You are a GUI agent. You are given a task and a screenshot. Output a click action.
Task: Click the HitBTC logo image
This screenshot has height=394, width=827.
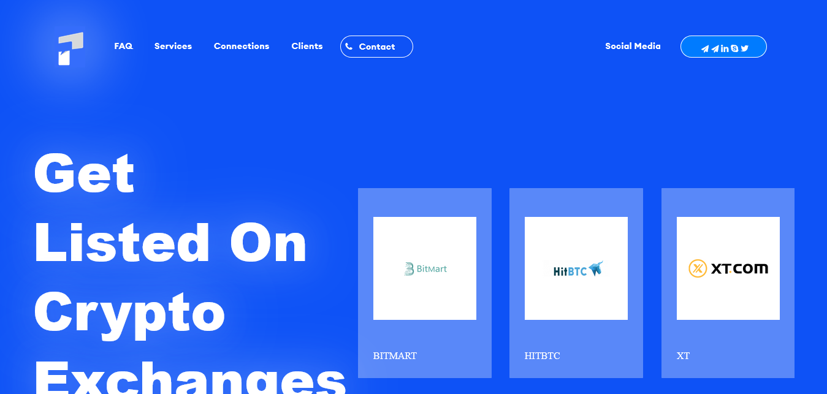click(576, 268)
